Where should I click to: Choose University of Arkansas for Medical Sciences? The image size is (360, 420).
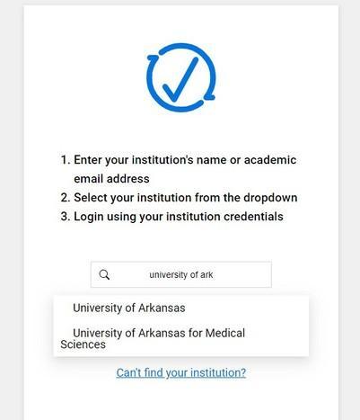pyautogui.click(x=181, y=338)
